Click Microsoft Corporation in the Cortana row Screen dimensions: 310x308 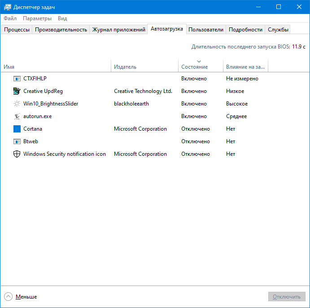tap(140, 129)
